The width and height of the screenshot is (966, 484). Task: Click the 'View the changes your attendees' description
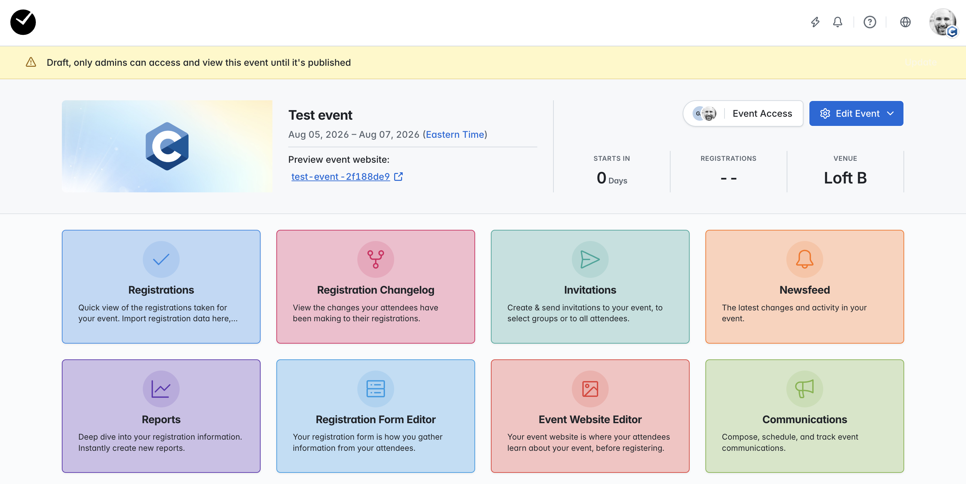(x=365, y=313)
